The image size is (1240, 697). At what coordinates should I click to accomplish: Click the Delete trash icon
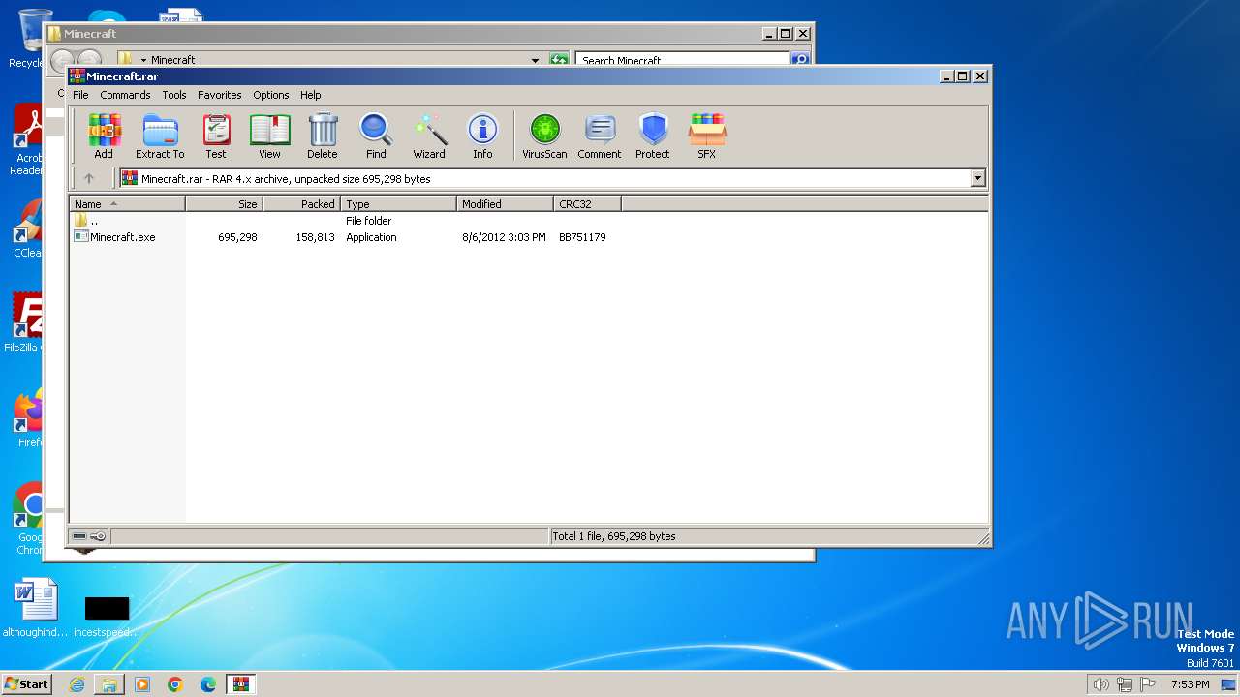tap(323, 136)
